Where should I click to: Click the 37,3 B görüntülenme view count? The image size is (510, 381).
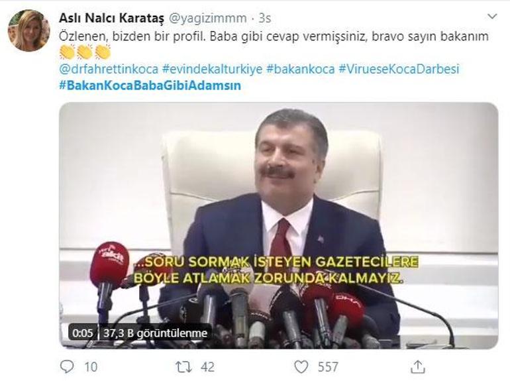[x=155, y=333]
